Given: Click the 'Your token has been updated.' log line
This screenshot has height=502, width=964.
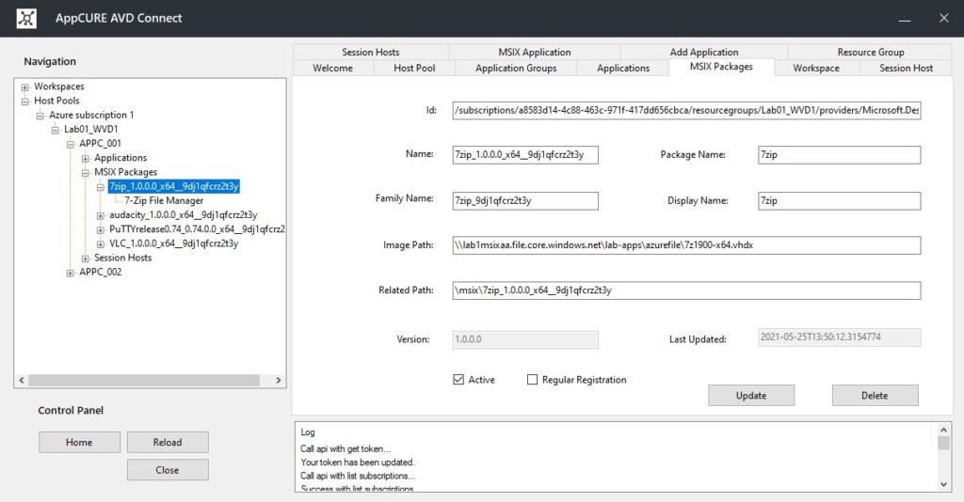Looking at the screenshot, I should [x=357, y=463].
